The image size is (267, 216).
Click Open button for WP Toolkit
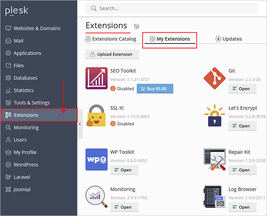coord(124,170)
